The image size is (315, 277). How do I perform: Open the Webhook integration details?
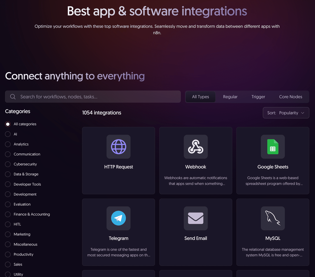coord(196,160)
